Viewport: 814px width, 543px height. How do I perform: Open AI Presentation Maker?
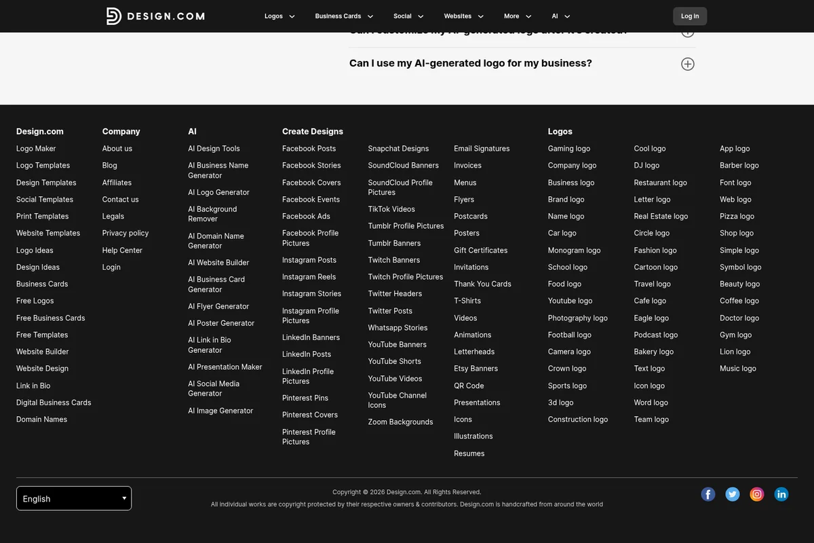[x=225, y=367]
